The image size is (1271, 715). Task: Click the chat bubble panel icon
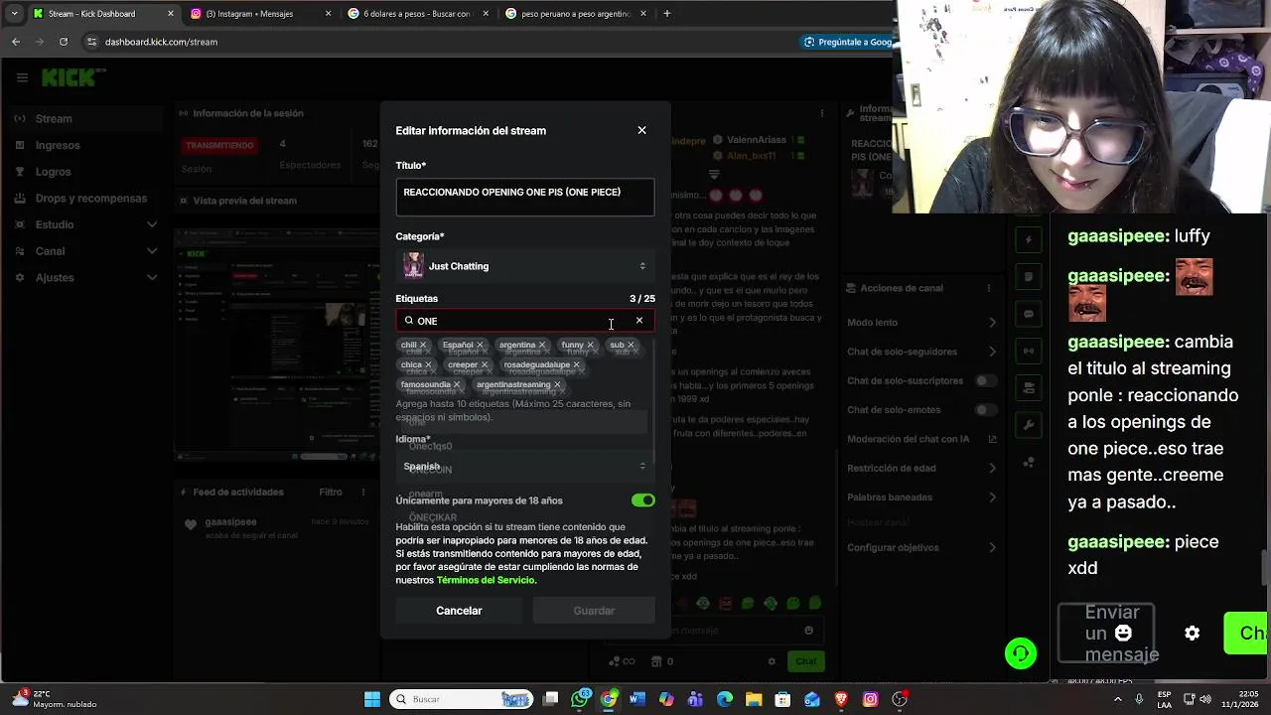tap(1029, 314)
